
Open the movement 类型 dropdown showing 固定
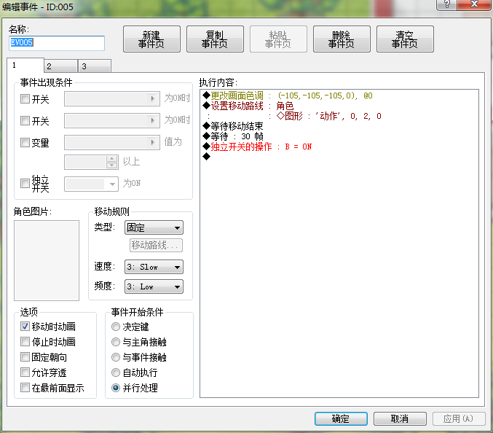(154, 227)
